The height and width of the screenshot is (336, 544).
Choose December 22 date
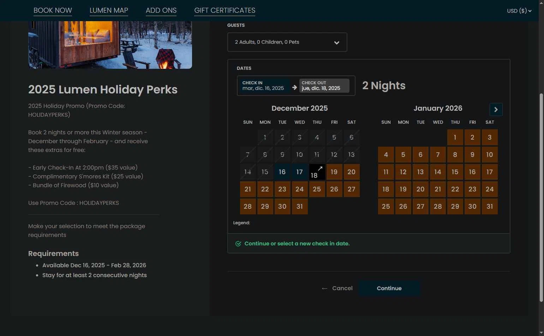[x=265, y=189]
